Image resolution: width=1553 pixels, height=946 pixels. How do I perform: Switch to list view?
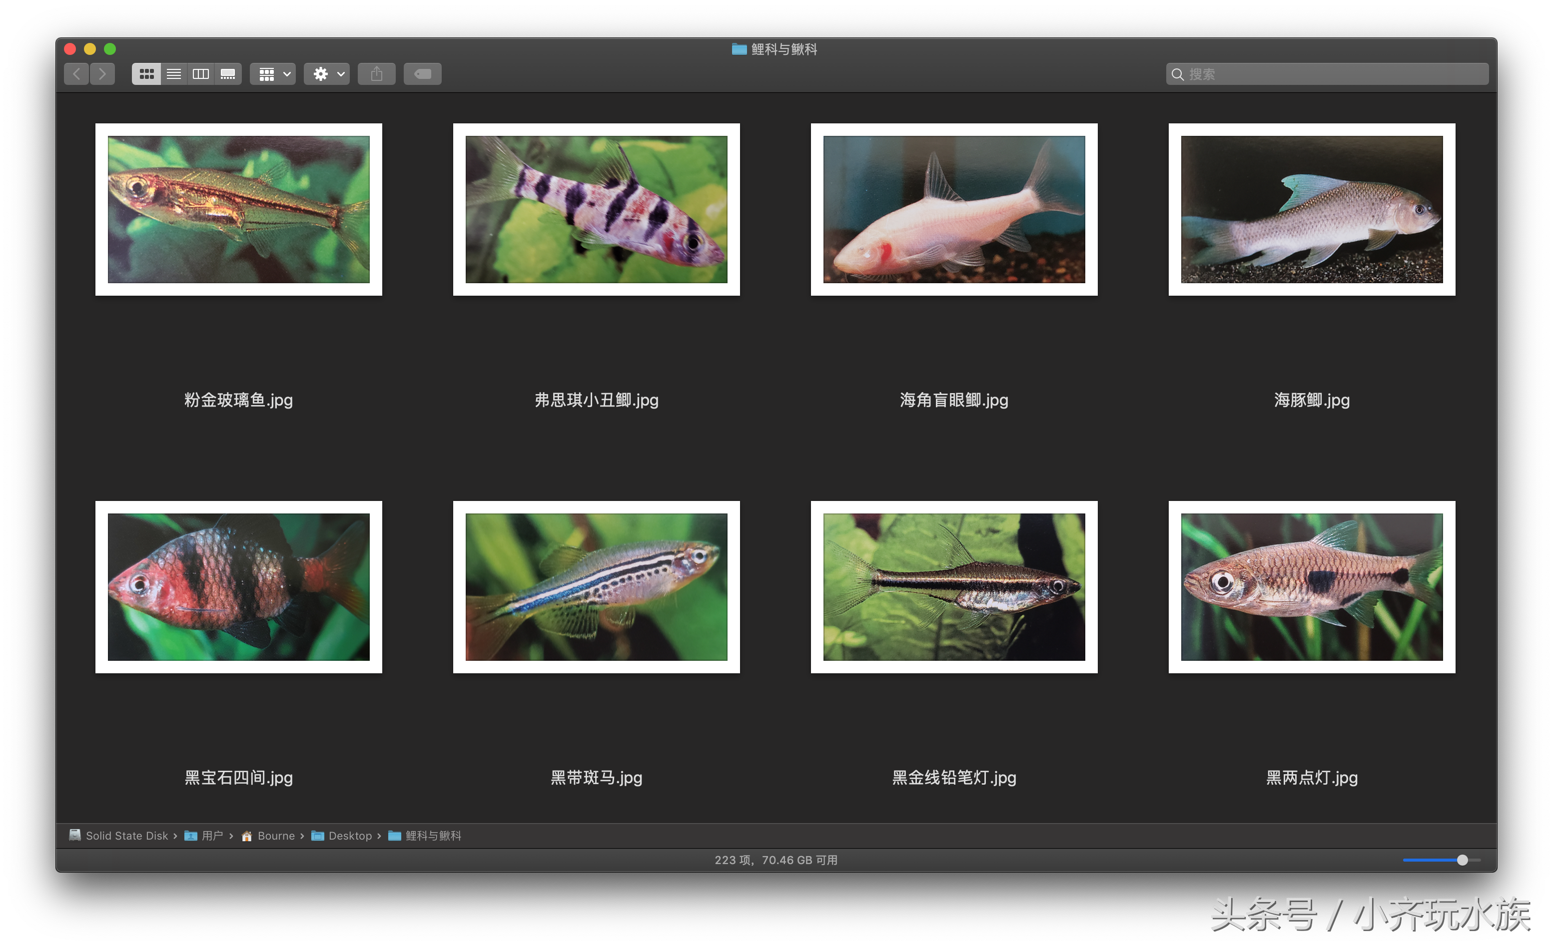[174, 74]
